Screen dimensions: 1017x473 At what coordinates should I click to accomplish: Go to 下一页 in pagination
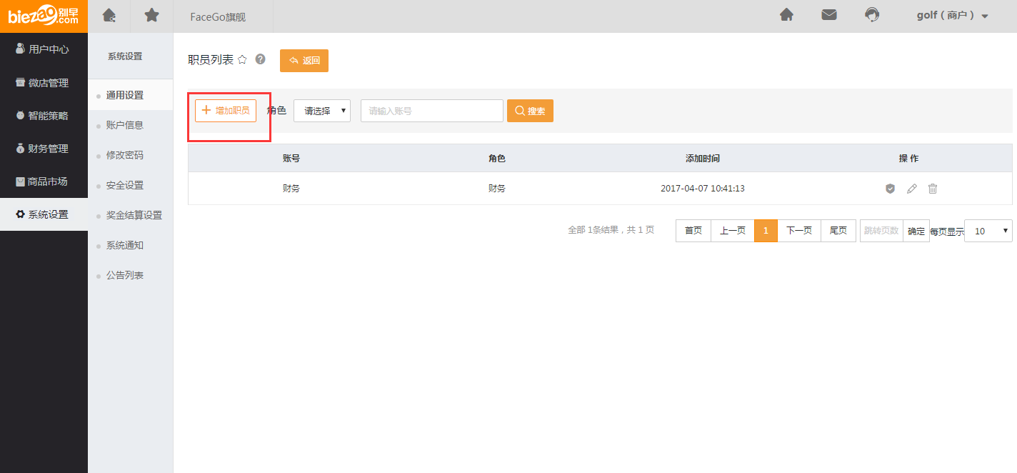[x=798, y=231]
